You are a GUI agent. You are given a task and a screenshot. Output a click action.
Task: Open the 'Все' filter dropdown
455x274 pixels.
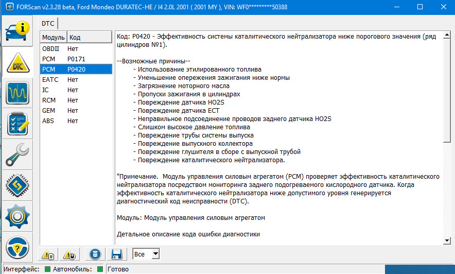(146, 254)
